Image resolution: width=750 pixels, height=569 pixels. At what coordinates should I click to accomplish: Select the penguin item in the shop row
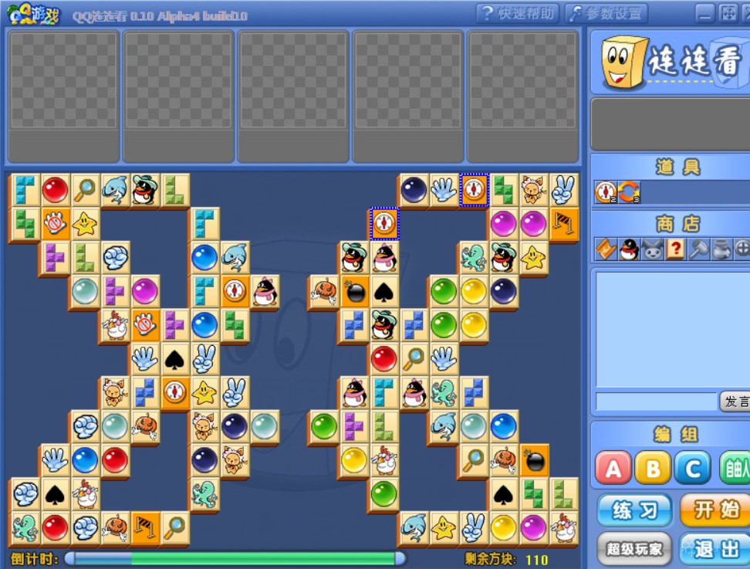629,249
